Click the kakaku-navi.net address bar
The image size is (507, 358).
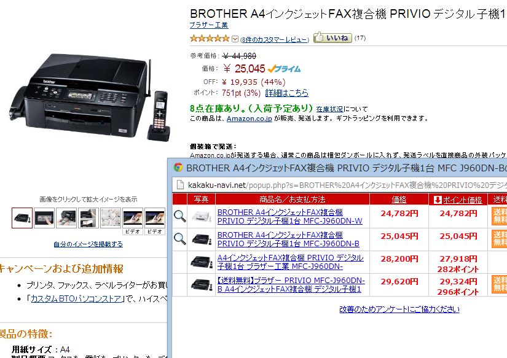(339, 185)
